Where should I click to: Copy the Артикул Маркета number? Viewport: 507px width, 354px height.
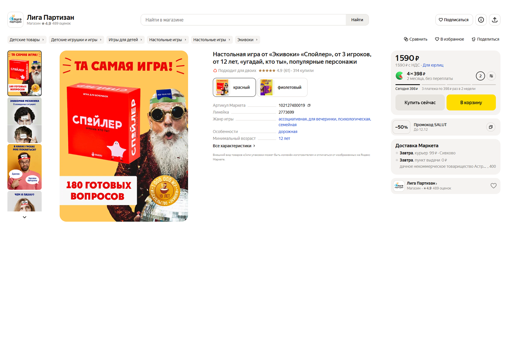click(x=309, y=105)
